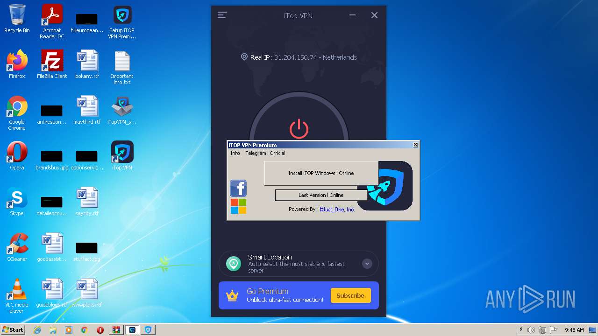Click the Go Premium crown icon
The width and height of the screenshot is (598, 336).
coord(232,295)
